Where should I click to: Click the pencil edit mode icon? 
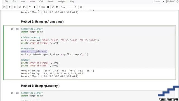coord(164,1)
